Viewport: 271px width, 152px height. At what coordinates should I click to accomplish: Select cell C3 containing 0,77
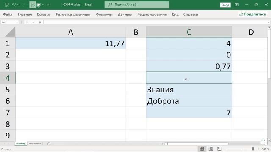[x=189, y=66]
